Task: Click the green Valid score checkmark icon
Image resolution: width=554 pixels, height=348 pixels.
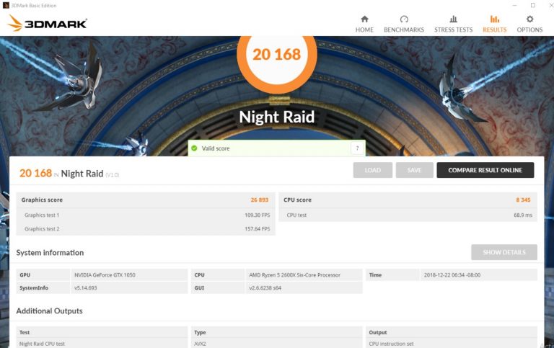Action: click(x=193, y=148)
